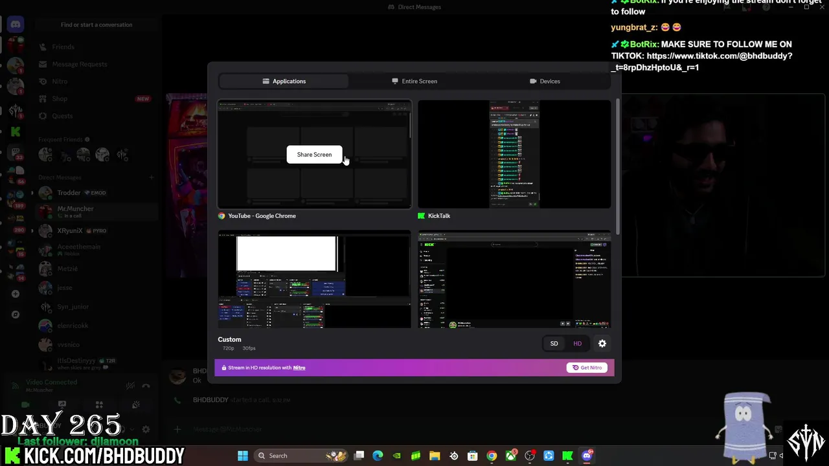Switch to the Devices tab
The height and width of the screenshot is (466, 829).
[545, 81]
